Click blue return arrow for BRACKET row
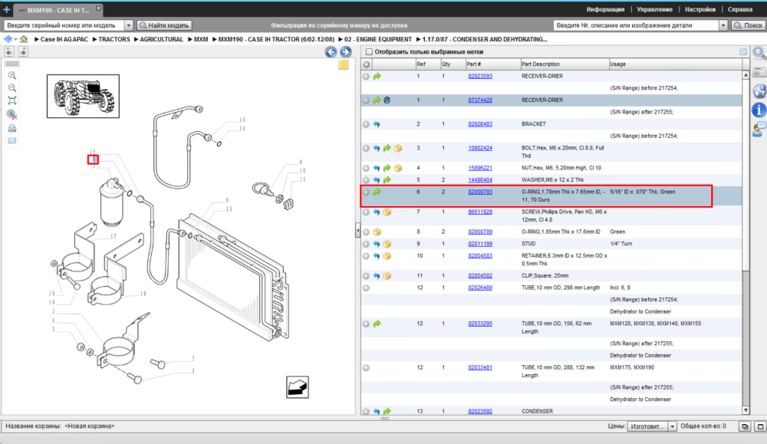The height and width of the screenshot is (444, 767). pyautogui.click(x=377, y=124)
